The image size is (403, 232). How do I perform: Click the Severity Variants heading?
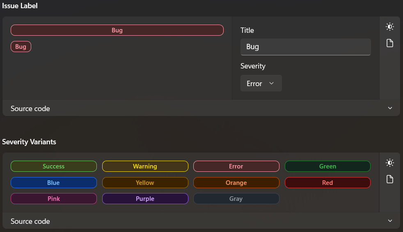[29, 142]
